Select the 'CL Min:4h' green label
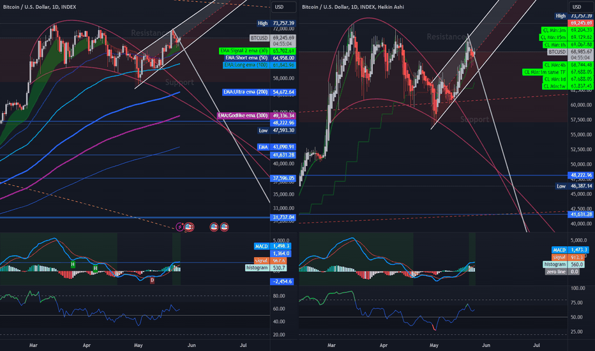Image resolution: width=595 pixels, height=351 pixels. [568, 65]
